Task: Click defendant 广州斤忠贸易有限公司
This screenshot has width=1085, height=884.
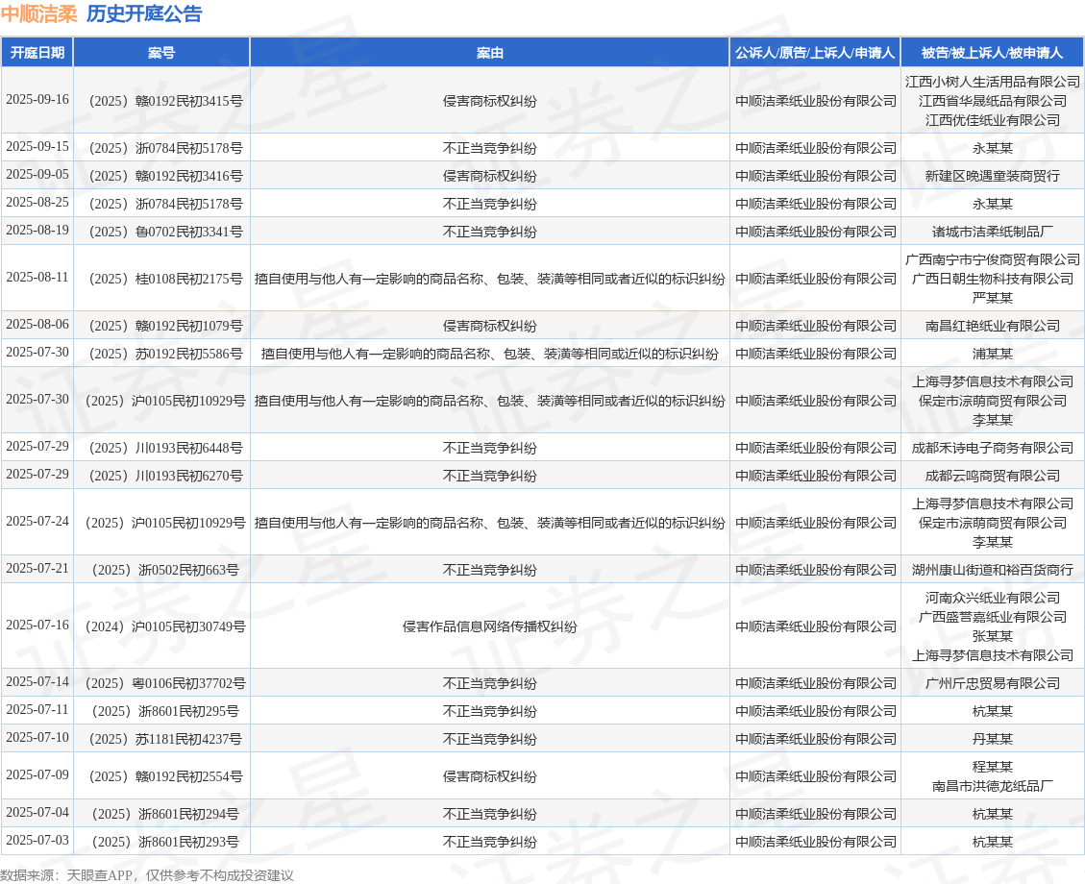Action: coord(993,683)
